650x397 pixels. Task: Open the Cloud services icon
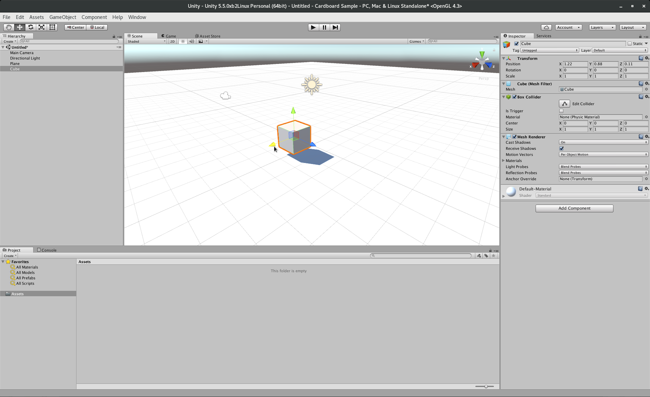coord(546,27)
